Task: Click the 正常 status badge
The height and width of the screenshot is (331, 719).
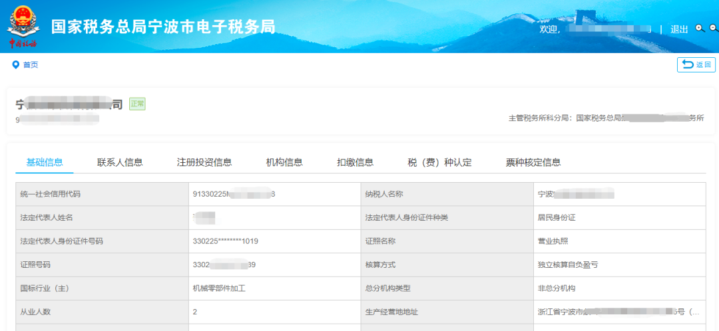Action: coord(137,104)
